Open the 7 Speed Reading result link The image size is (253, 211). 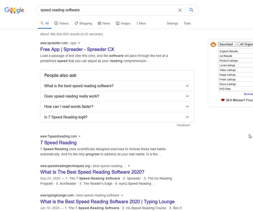point(59,143)
